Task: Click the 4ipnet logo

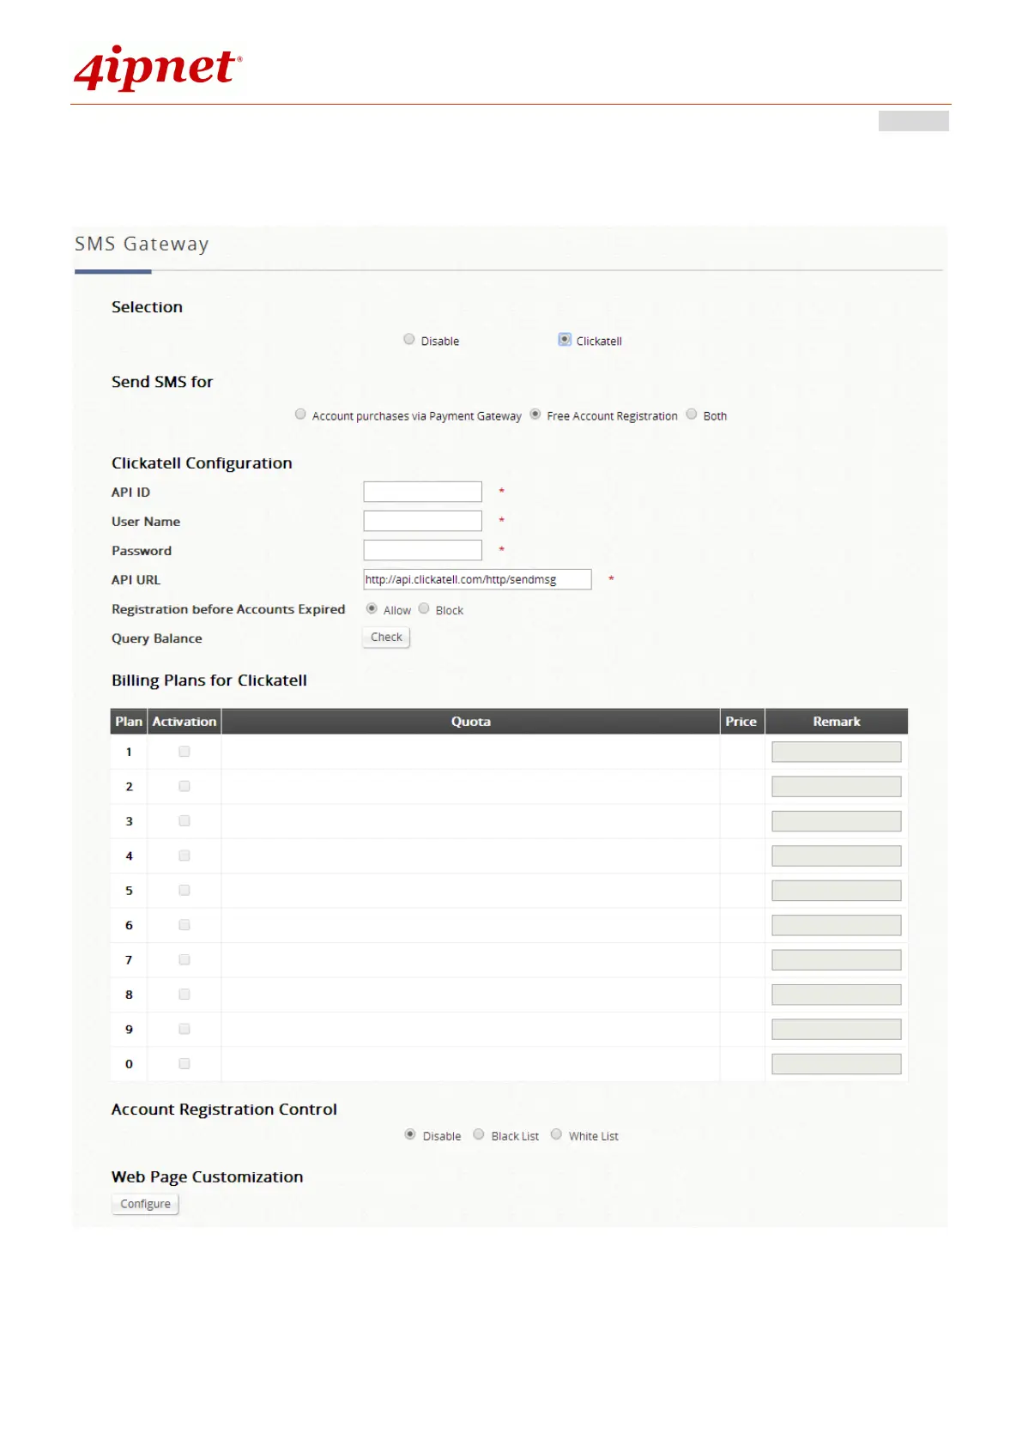Action: tap(158, 68)
